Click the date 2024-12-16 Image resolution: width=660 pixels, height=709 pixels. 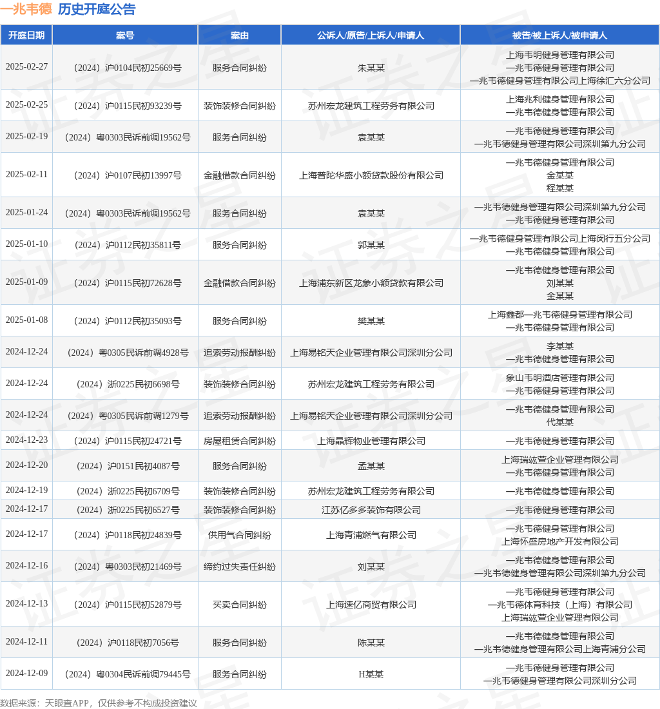26,566
